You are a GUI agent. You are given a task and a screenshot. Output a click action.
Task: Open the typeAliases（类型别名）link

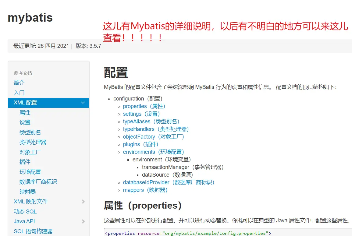pos(152,122)
